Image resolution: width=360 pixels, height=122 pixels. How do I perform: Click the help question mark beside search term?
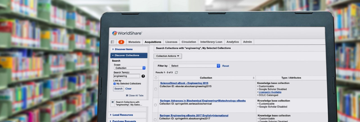point(143,76)
